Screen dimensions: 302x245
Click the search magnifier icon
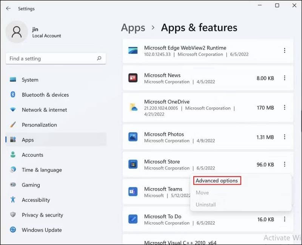pos(99,58)
